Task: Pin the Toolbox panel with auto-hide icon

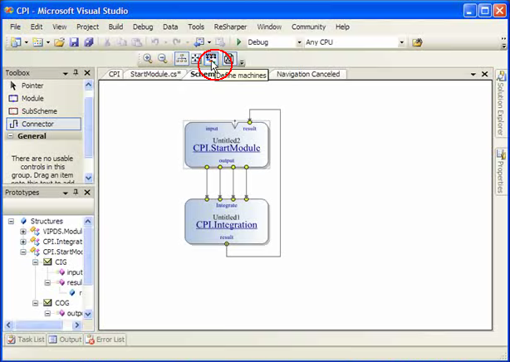Action: [76, 73]
